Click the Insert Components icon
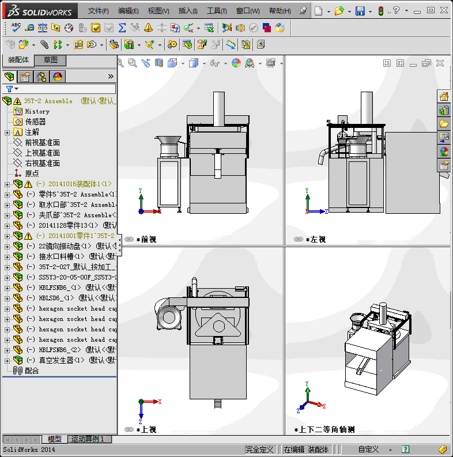Screen dimensions: 453x457 [x=23, y=44]
